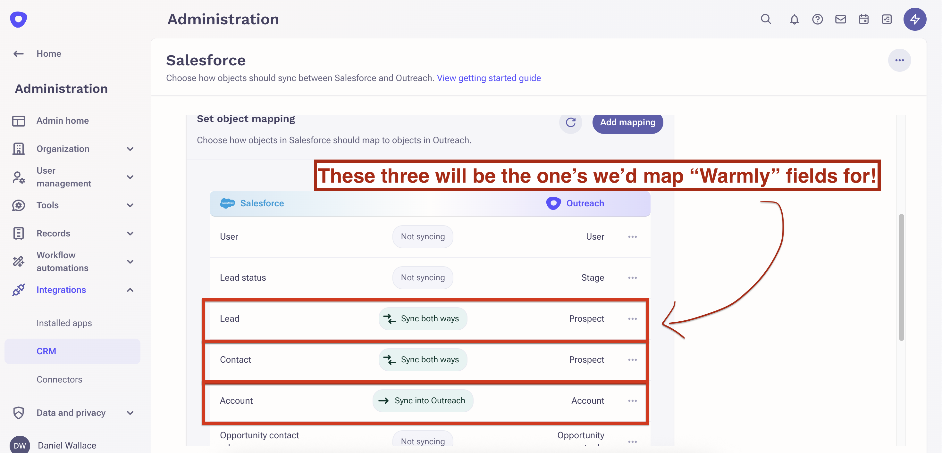This screenshot has height=453, width=942.
Task: Open the mail envelope icon
Action: click(840, 19)
